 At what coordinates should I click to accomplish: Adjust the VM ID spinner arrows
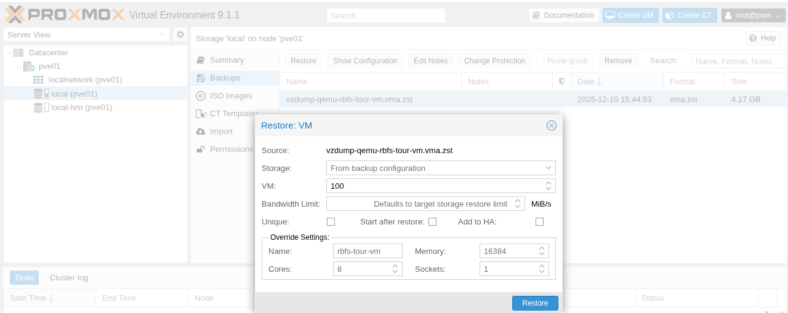tap(549, 186)
